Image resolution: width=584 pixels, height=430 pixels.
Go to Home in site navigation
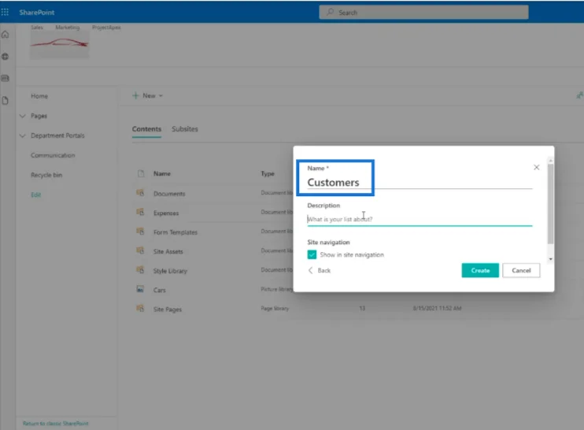coord(39,96)
